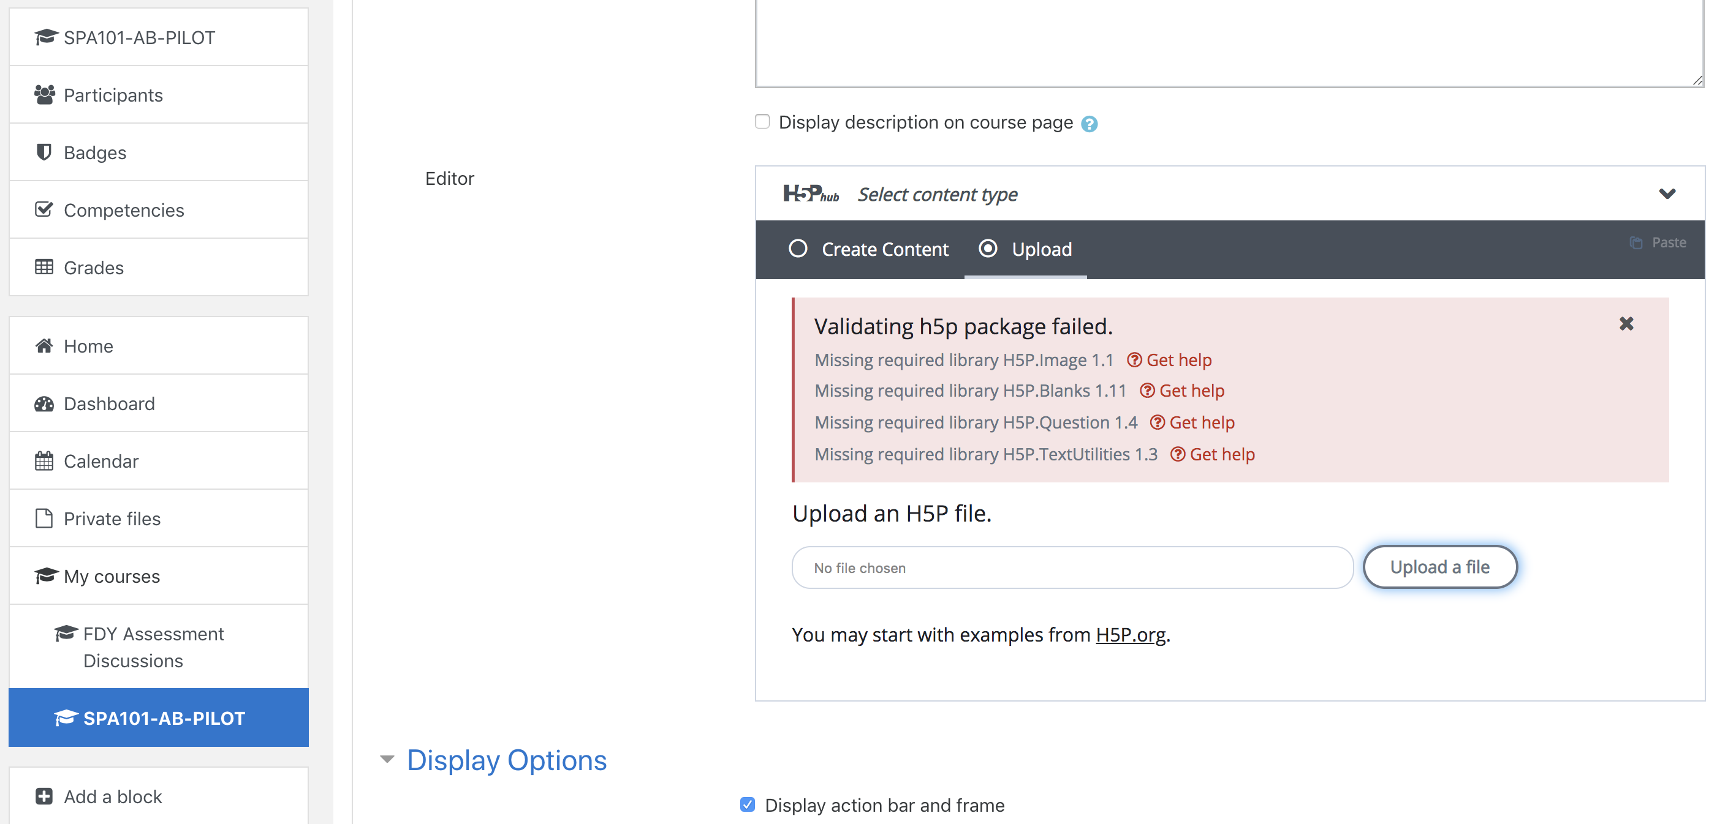The image size is (1717, 824).
Task: Click the FDY Assessment Discussions cap icon
Action: click(x=66, y=633)
